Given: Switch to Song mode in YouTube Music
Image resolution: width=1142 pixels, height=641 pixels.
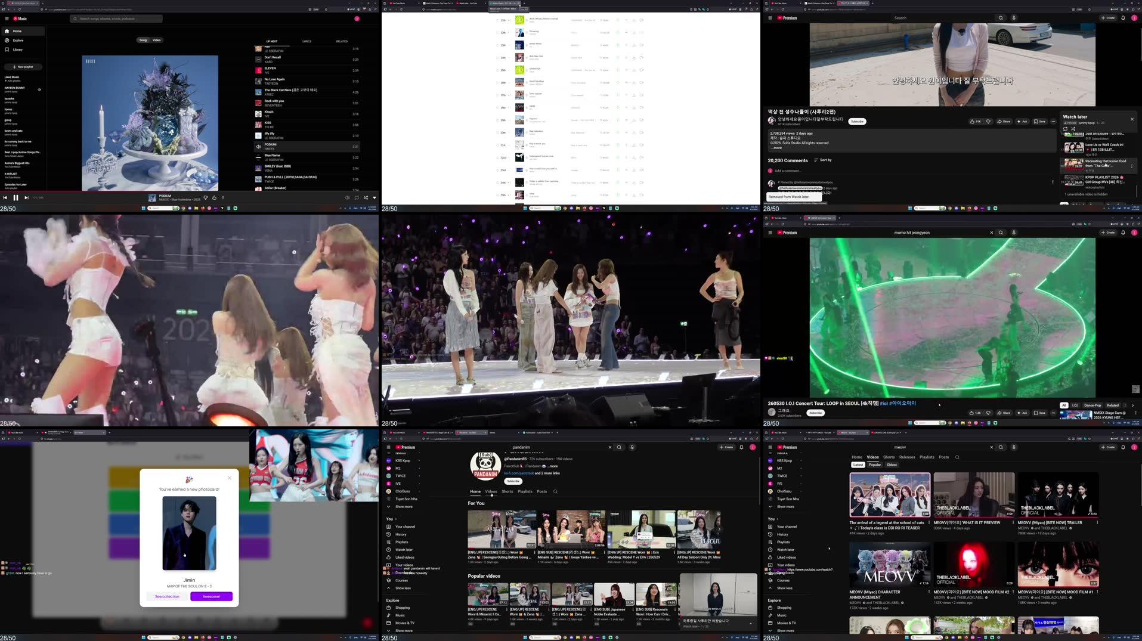Looking at the screenshot, I should pyautogui.click(x=143, y=41).
